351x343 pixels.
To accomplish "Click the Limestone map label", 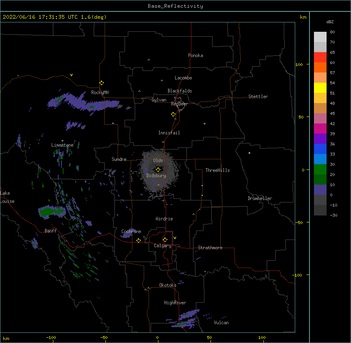I will click(x=62, y=145).
